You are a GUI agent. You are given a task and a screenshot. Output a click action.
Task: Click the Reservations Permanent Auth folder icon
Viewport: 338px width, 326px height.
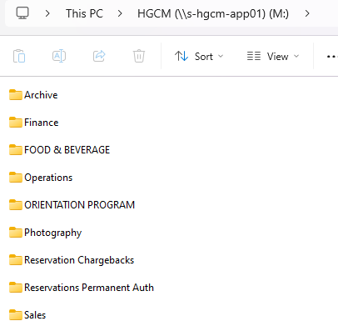(16, 288)
